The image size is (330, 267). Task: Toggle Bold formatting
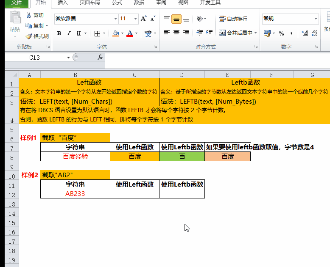click(59, 33)
